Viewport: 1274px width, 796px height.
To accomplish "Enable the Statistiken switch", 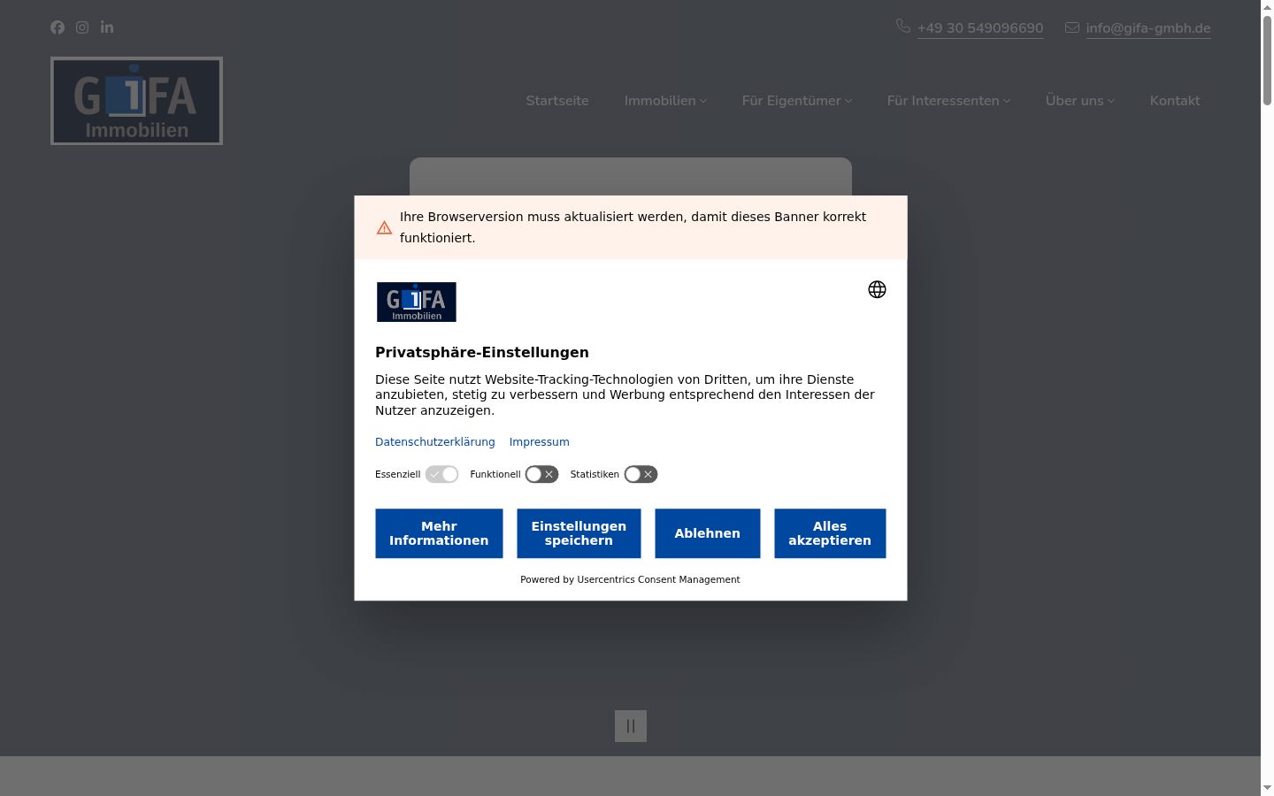I will 641,475.
